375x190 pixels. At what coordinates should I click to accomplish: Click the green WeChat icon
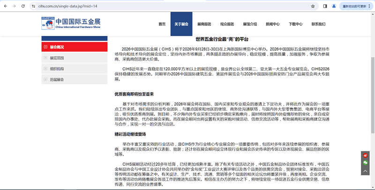point(365,162)
